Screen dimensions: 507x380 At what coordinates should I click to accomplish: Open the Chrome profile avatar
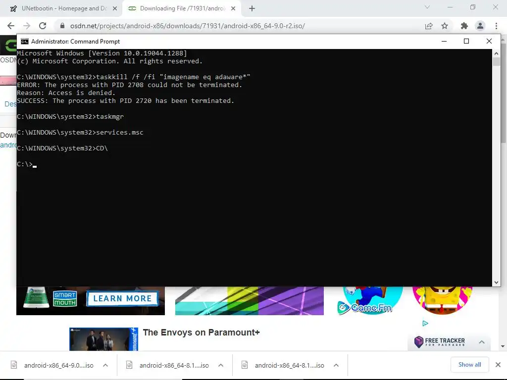click(480, 26)
